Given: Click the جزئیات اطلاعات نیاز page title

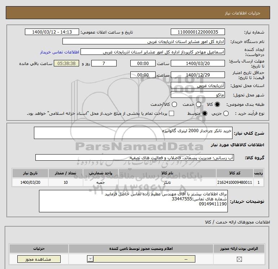Looking at the screenshot, I should 242,13.
